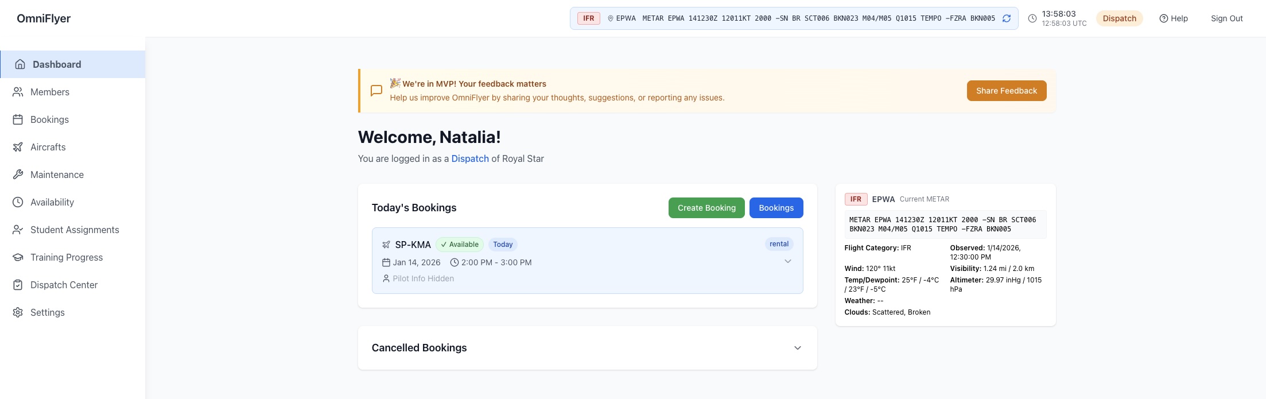Expand the SP-KMA booking details chevron
This screenshot has width=1266, height=399.
click(x=787, y=261)
